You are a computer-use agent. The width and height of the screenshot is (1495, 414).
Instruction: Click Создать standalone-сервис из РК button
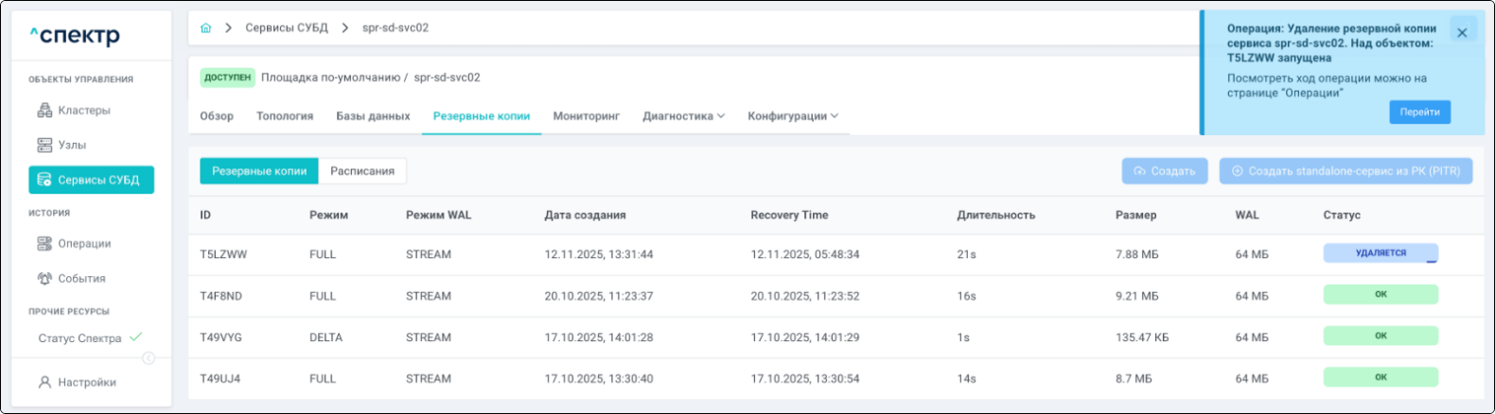point(1345,171)
